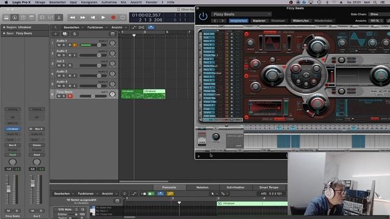Expand the Spur: Fizzy Beats inspector section
The image size is (390, 219).
point(4,33)
